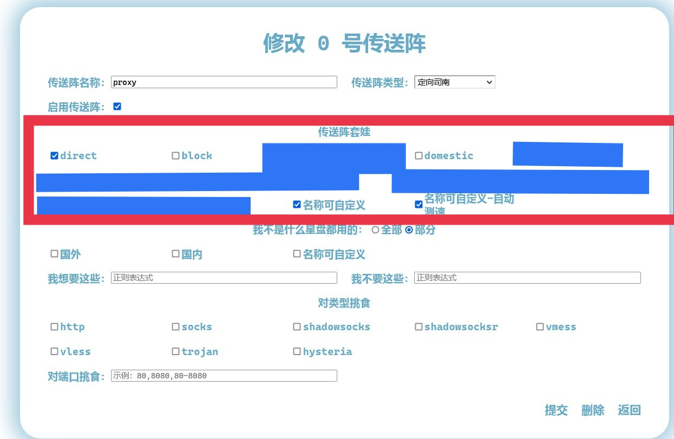Enable the trojan checkbox

click(x=175, y=352)
